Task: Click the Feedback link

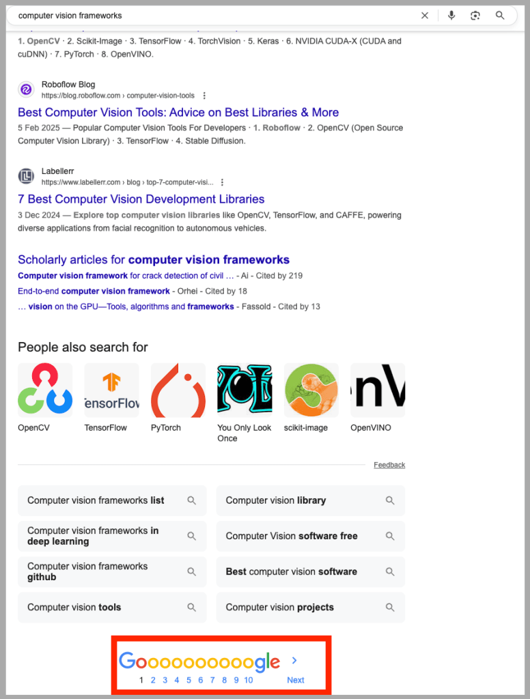Action: pyautogui.click(x=389, y=464)
